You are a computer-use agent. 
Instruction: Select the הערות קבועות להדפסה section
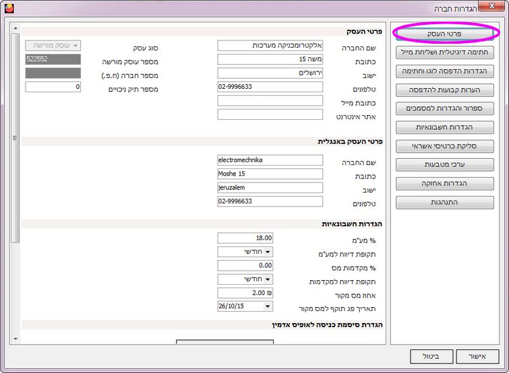444,90
